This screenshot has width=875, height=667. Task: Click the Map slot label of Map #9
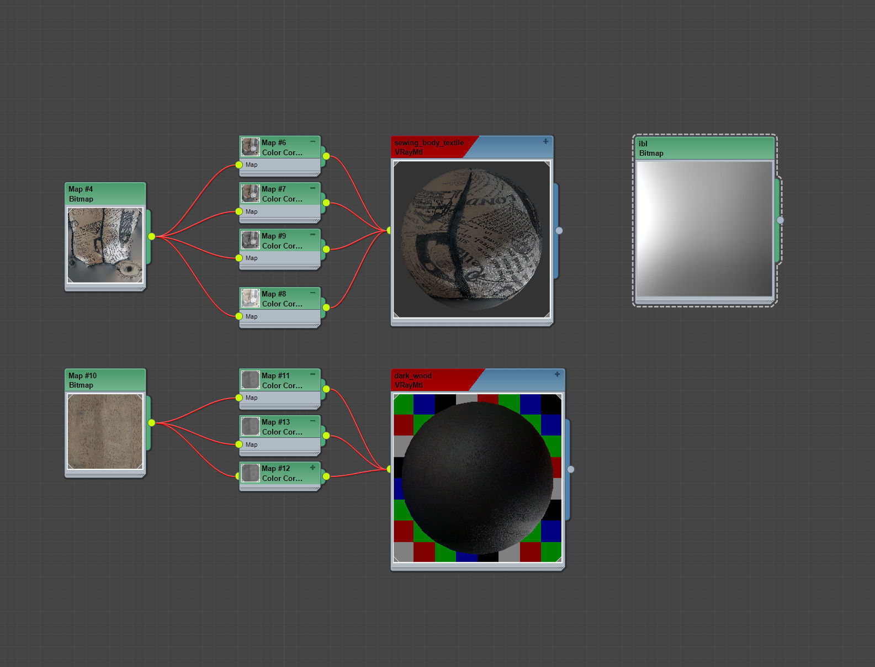click(x=251, y=258)
